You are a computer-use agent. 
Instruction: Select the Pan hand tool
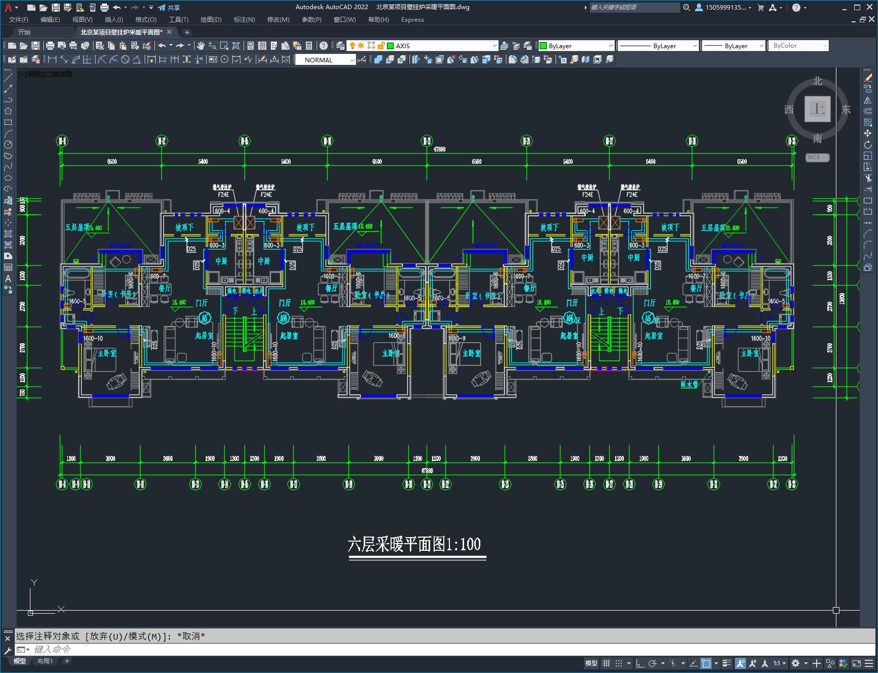pyautogui.click(x=201, y=46)
